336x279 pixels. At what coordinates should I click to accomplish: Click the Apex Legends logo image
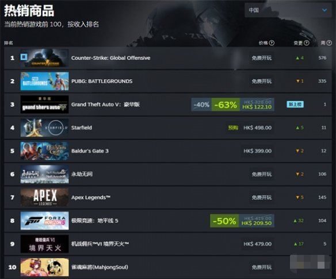[44, 197]
